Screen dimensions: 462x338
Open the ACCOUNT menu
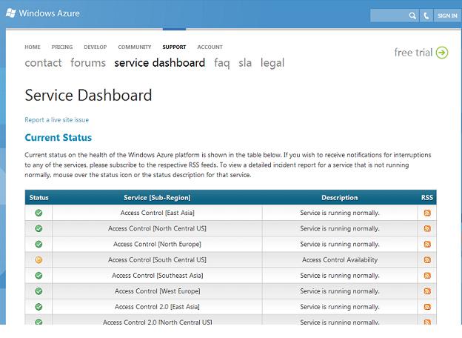point(210,47)
